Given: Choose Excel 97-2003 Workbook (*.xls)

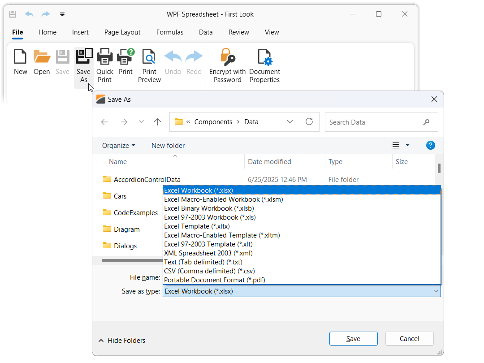Looking at the screenshot, I should (302, 217).
